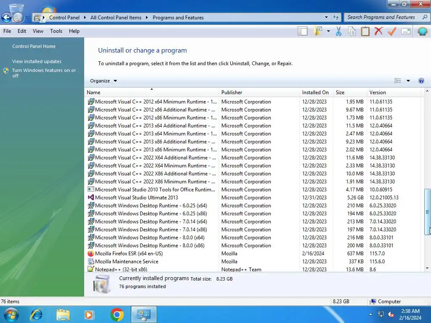Sort by the Publisher column header
The width and height of the screenshot is (431, 323).
tap(259, 92)
